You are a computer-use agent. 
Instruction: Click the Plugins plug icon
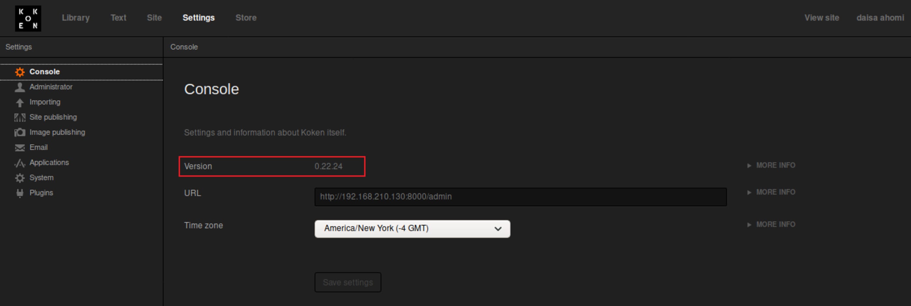(x=20, y=193)
